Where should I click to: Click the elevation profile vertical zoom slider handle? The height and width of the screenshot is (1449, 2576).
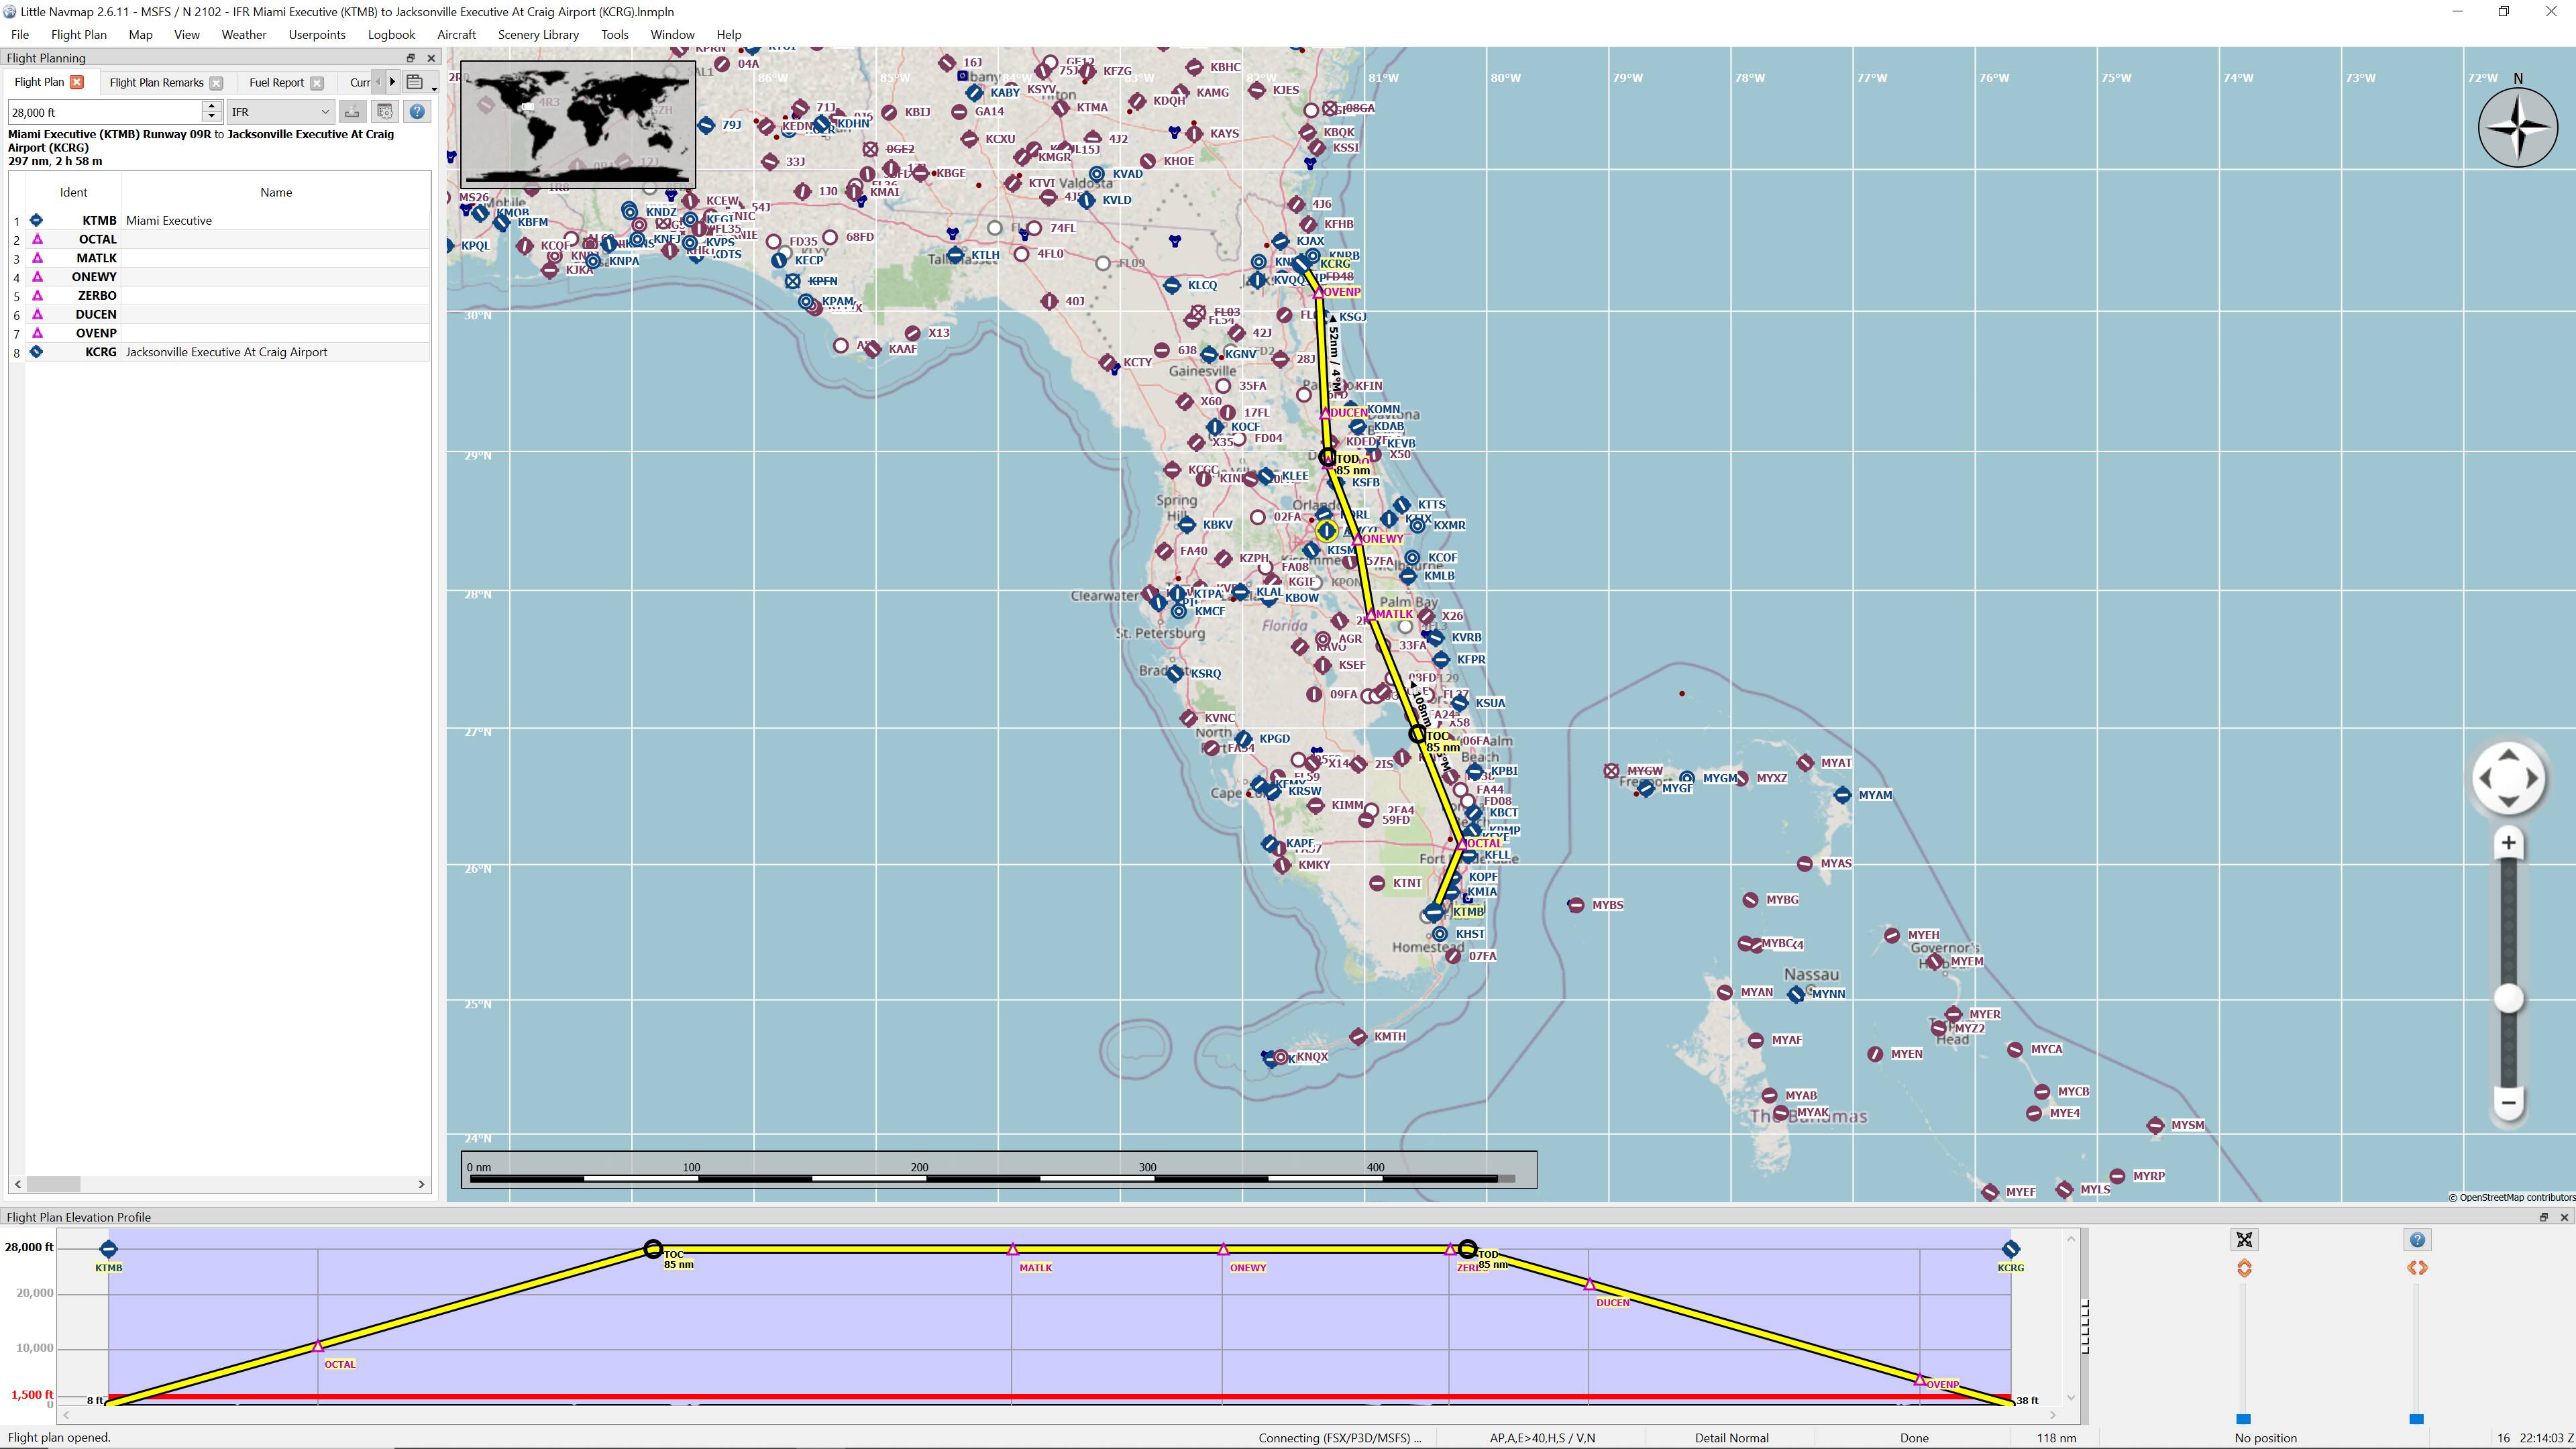click(2243, 1418)
